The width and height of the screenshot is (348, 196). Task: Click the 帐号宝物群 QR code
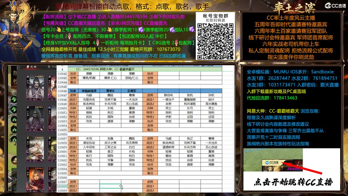(x=215, y=41)
